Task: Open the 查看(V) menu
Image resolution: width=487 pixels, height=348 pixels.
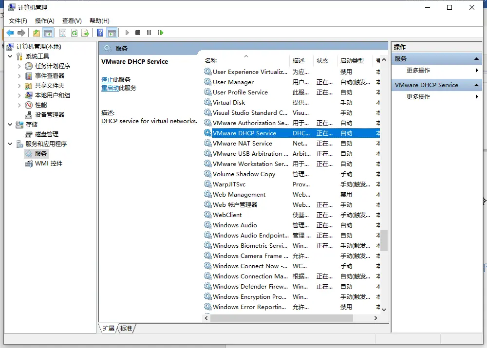Action: click(x=72, y=21)
